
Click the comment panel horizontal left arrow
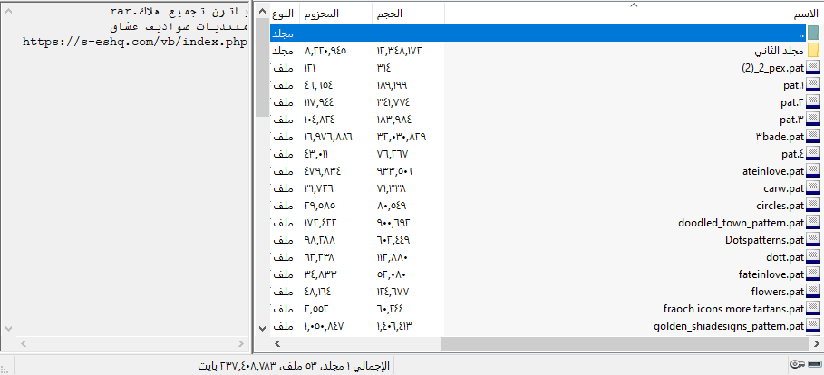point(23,344)
